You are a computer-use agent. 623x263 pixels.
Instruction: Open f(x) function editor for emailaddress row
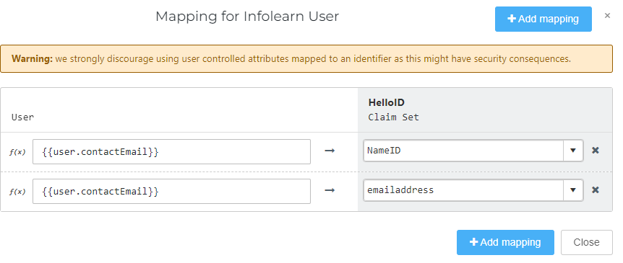pyautogui.click(x=17, y=192)
